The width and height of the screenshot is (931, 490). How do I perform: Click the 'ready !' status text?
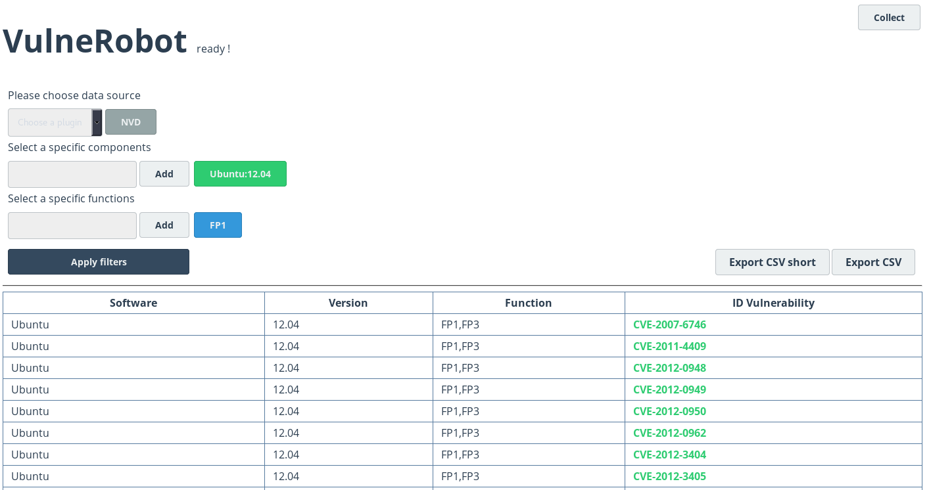click(213, 49)
